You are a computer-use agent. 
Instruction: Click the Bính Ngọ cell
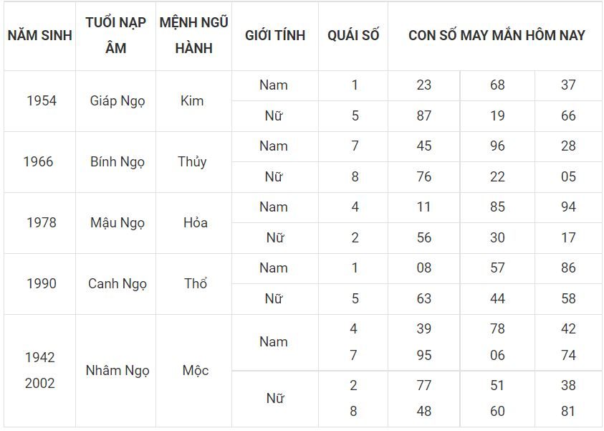pyautogui.click(x=118, y=162)
